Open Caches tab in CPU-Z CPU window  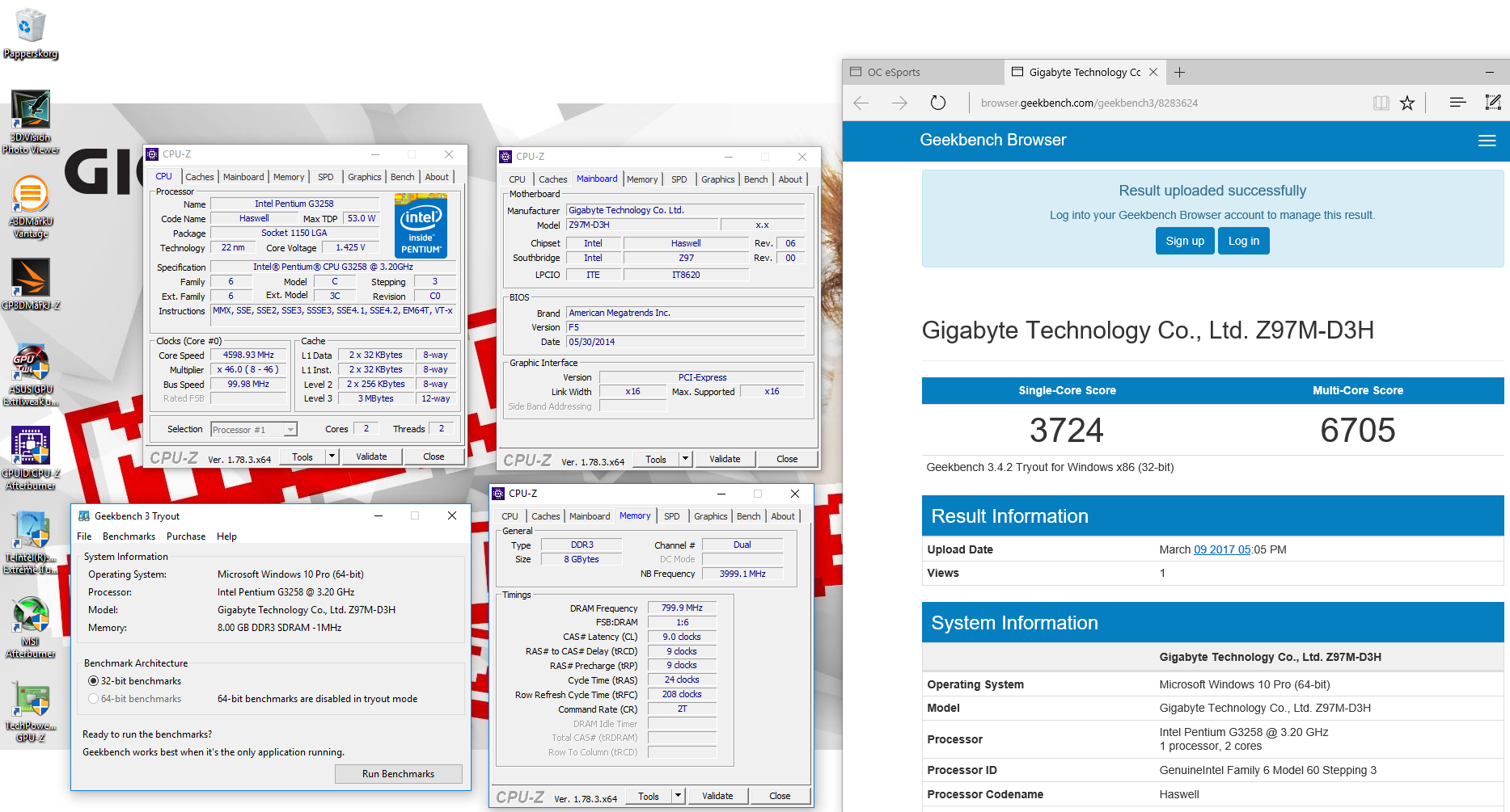pos(199,177)
